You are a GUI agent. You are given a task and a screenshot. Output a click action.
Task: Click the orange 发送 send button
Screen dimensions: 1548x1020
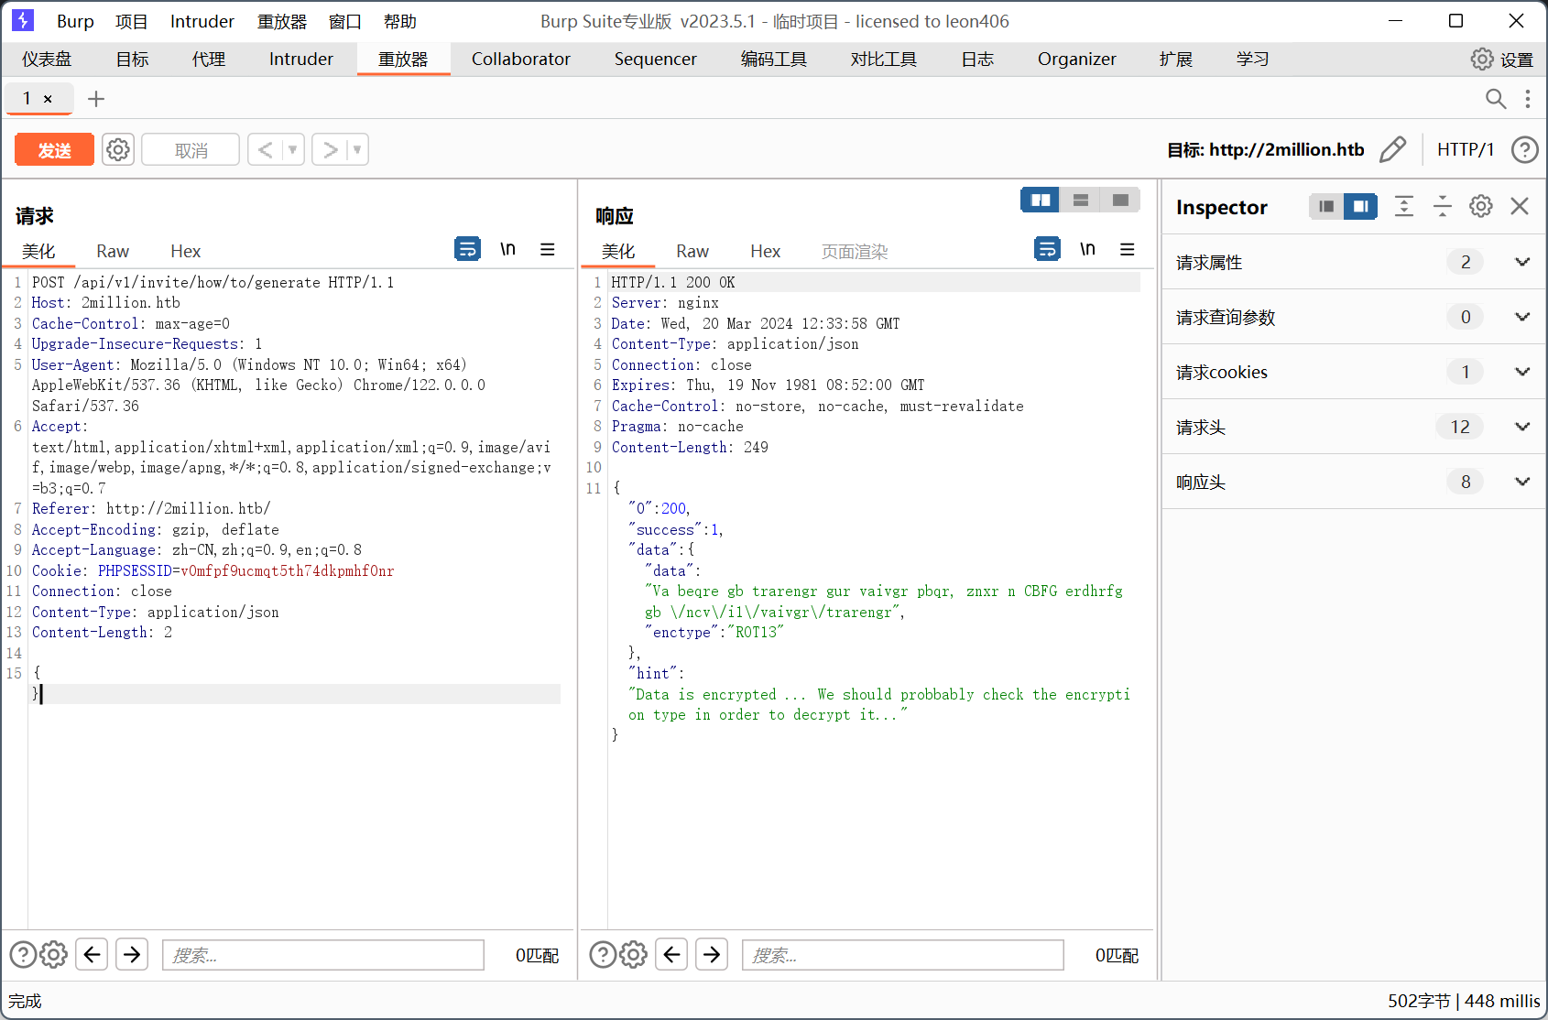54,150
